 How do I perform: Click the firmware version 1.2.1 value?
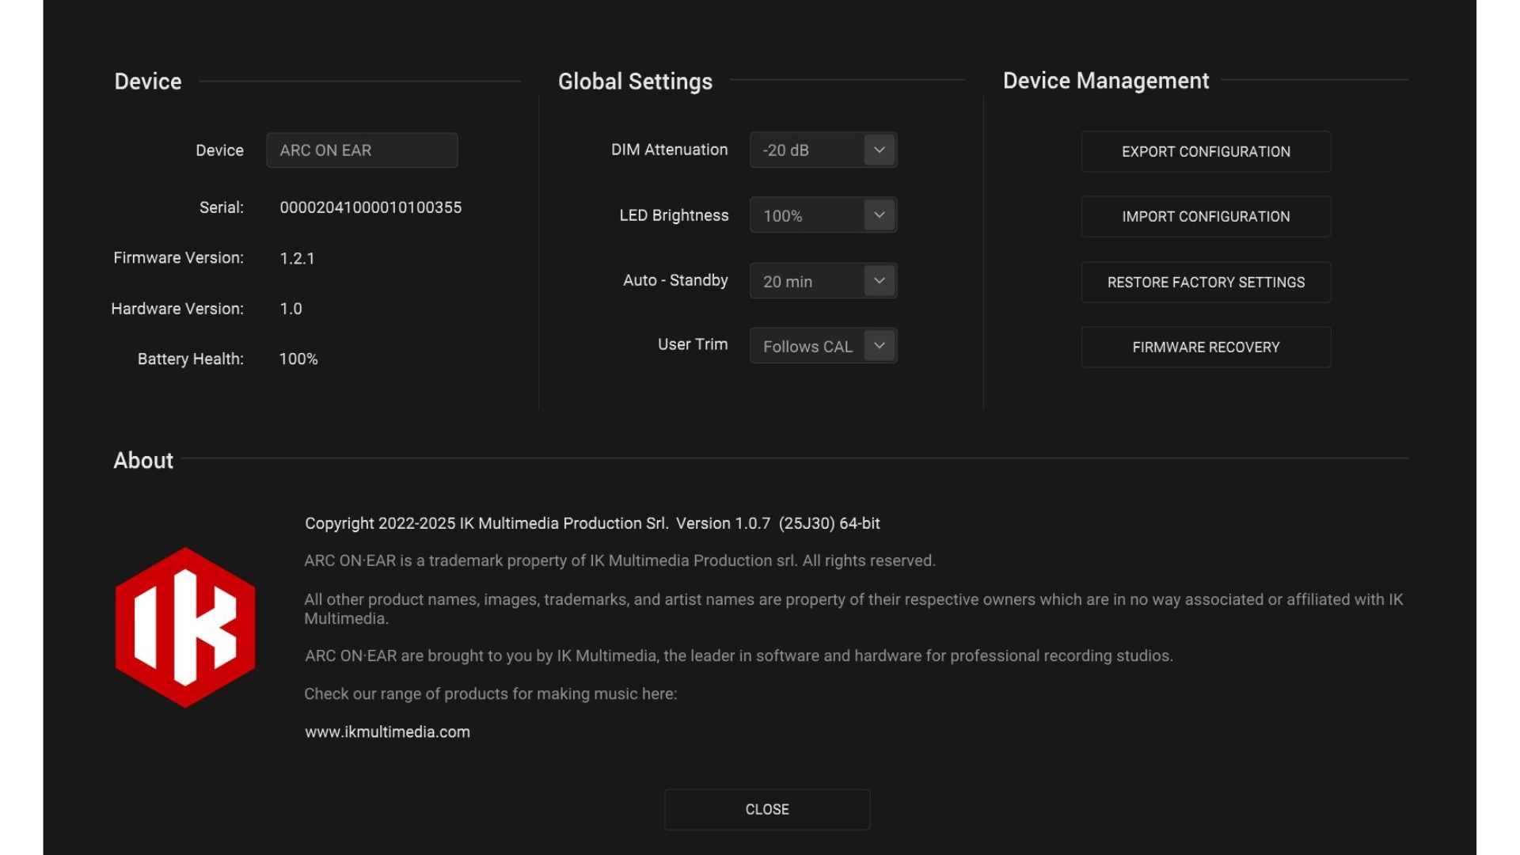297,259
